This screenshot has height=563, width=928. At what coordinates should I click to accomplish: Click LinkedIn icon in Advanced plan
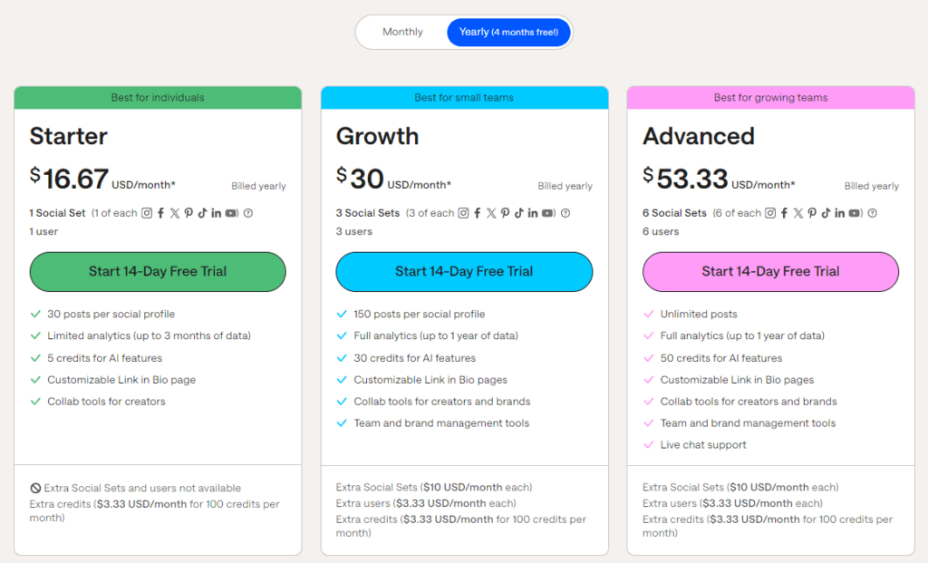(840, 213)
